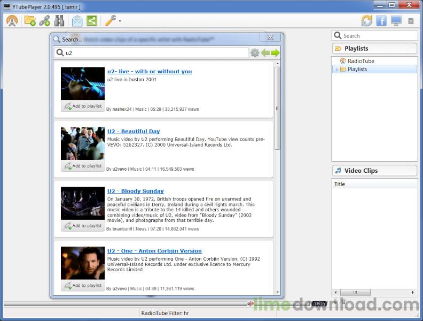Close the Search dialog
Viewport: 423px width, 321px height.
point(270,37)
